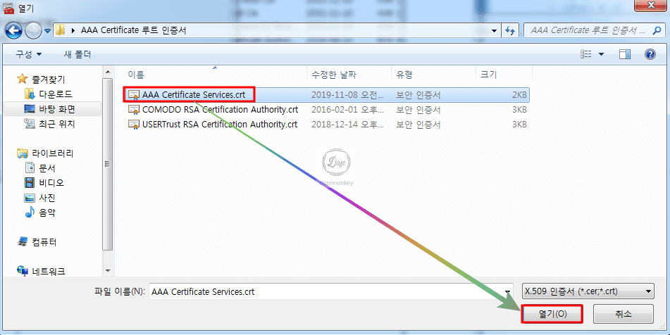670x335 pixels.
Task: Click the 2018-12-14 modified date cell
Action: click(x=348, y=125)
